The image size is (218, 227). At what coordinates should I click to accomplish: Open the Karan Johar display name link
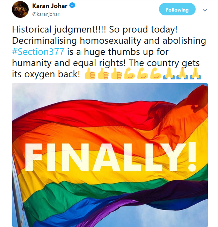click(x=50, y=6)
